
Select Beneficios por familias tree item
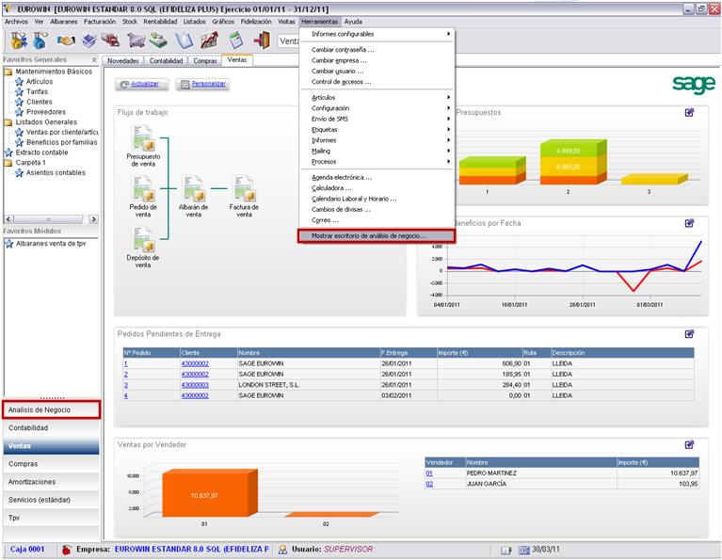tap(62, 142)
